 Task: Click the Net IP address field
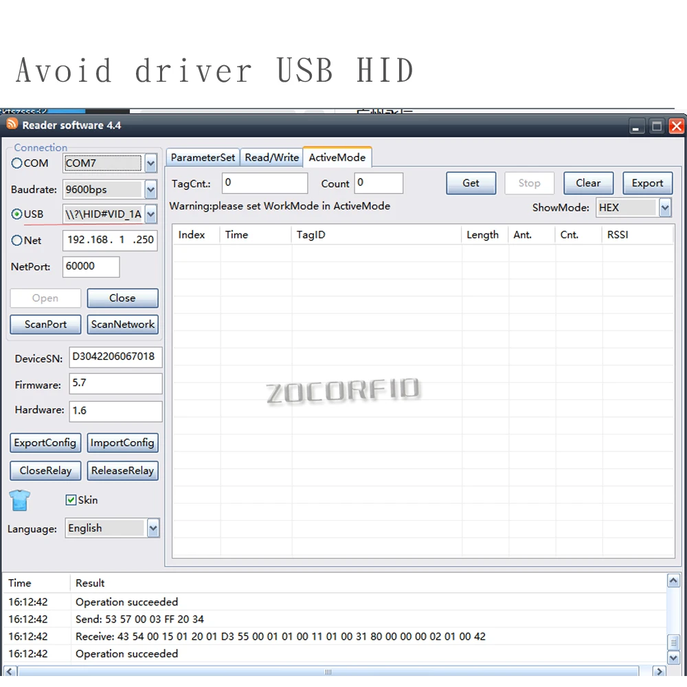[x=110, y=240]
